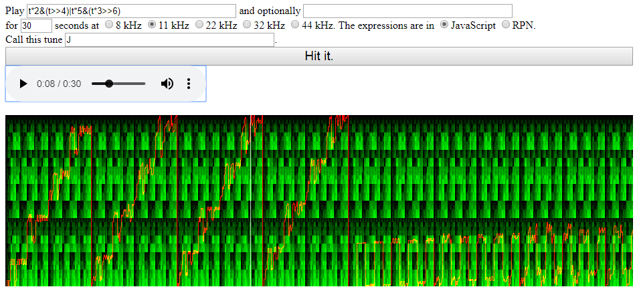Screen dimensions: 635x289
Task: Click the tune name field containing J
Action: pyautogui.click(x=170, y=40)
